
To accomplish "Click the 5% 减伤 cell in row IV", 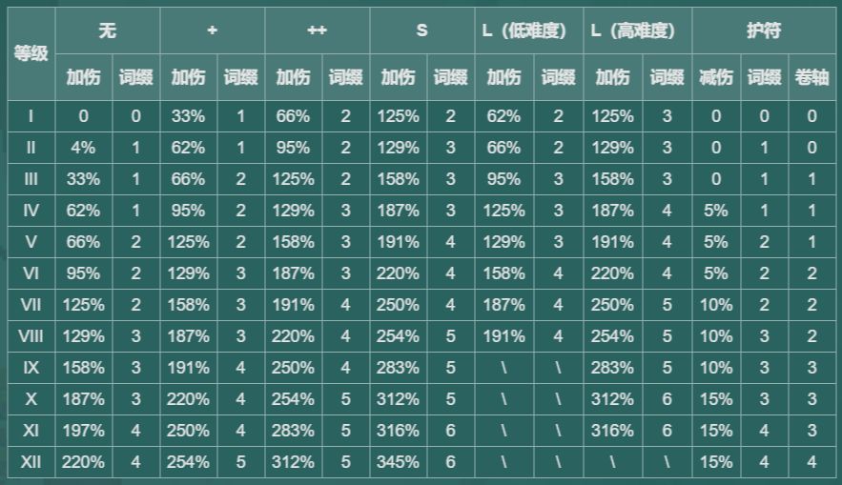I will [716, 211].
